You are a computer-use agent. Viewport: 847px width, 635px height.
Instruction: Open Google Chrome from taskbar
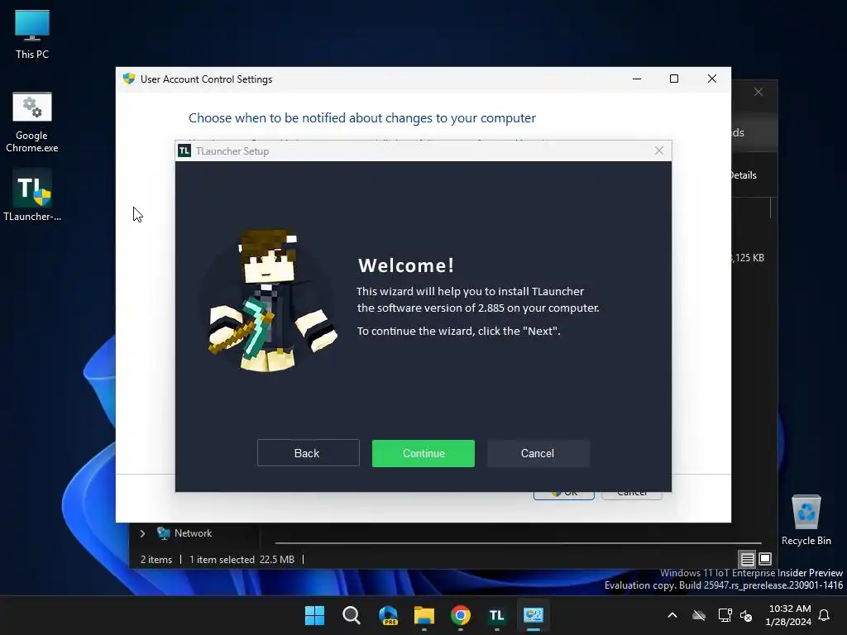[x=460, y=615]
